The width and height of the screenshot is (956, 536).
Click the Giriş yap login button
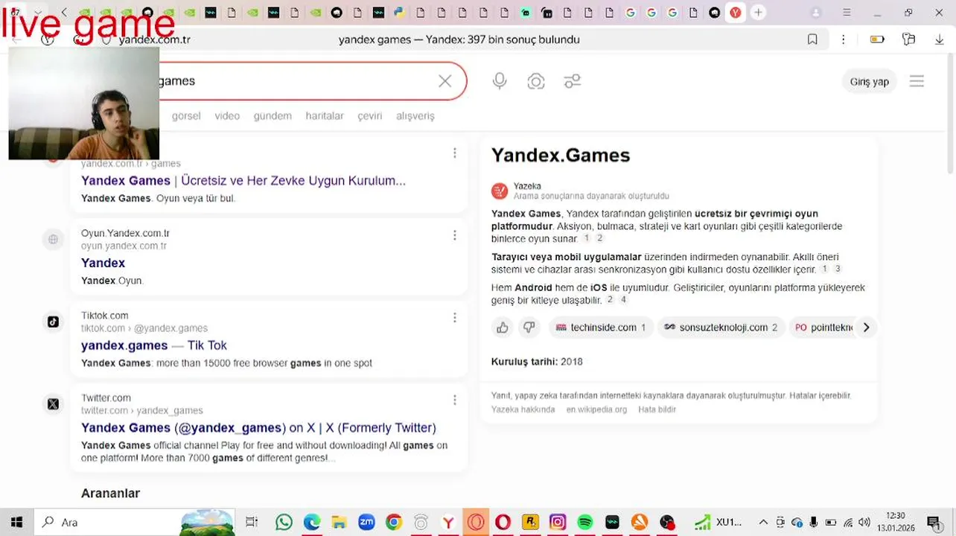point(870,81)
